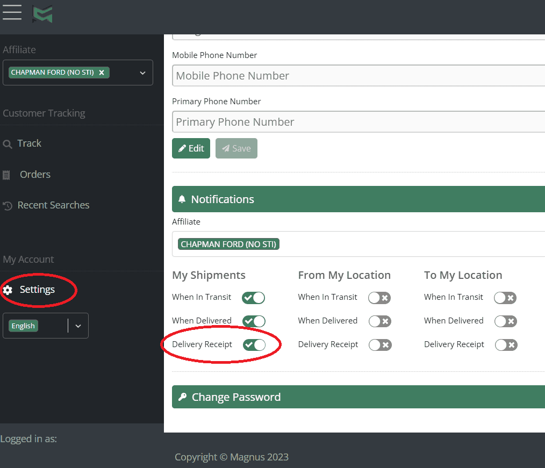Open the English language dropdown
The image size is (545, 468).
(x=78, y=326)
